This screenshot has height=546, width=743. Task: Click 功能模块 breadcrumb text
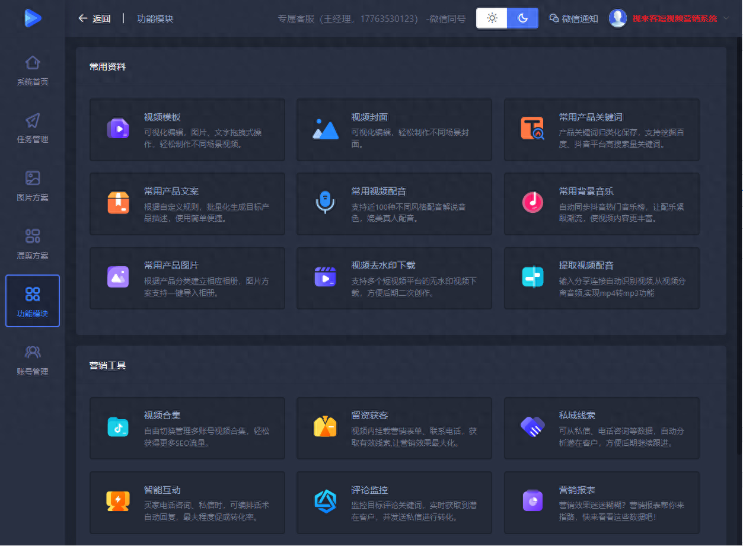[x=155, y=18]
